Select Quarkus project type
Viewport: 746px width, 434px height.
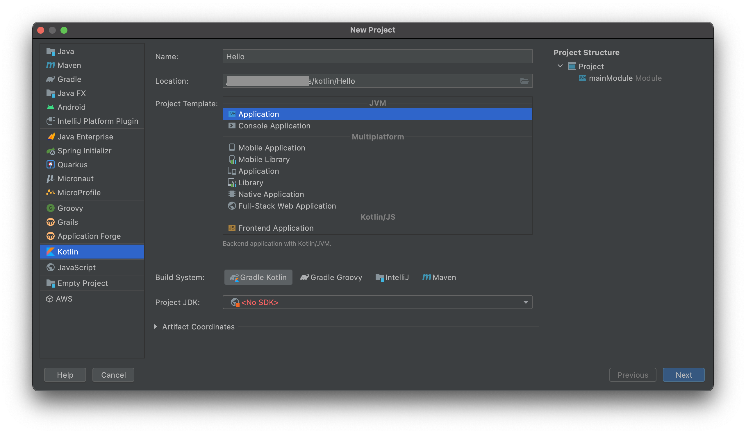92,164
